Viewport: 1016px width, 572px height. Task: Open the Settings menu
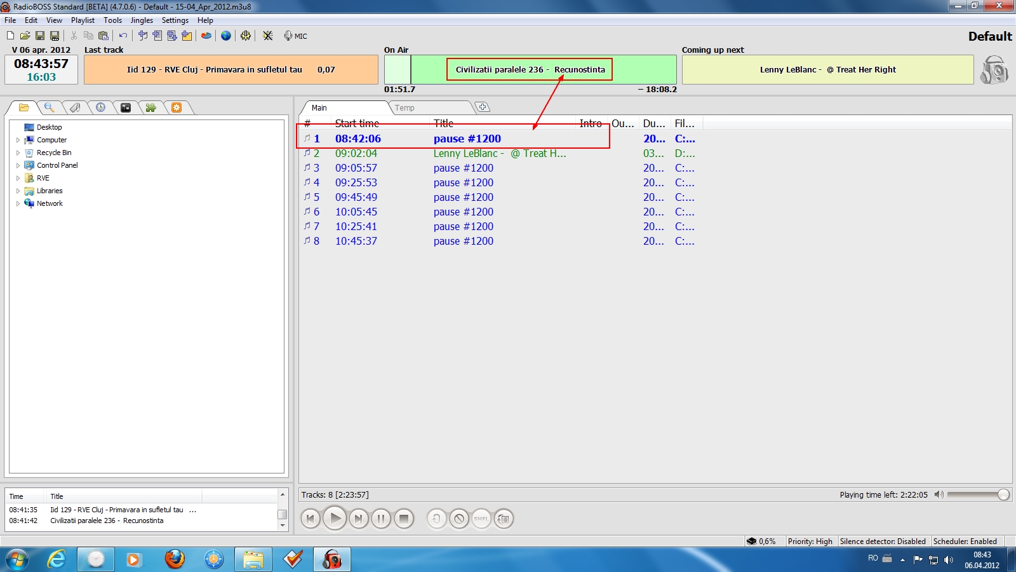click(x=175, y=20)
